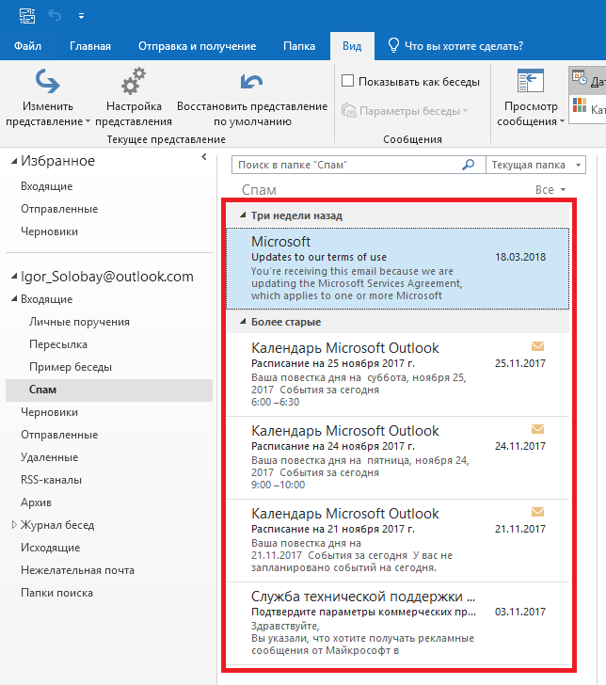
Task: Open the Папка ribbon tab
Action: tap(299, 46)
